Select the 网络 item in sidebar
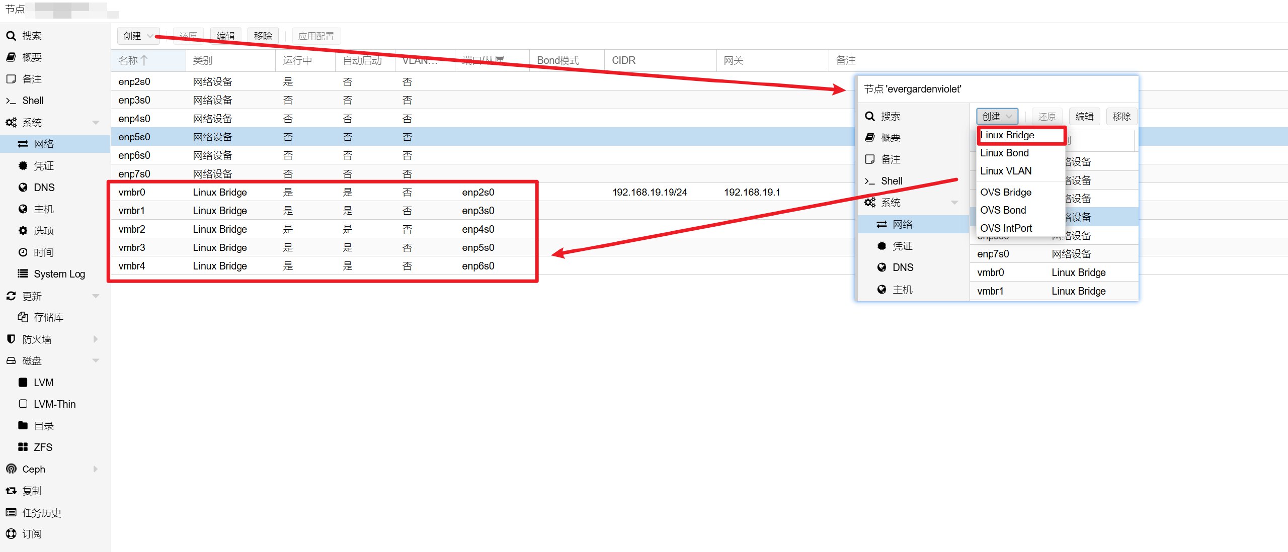The height and width of the screenshot is (552, 1288). click(x=44, y=144)
